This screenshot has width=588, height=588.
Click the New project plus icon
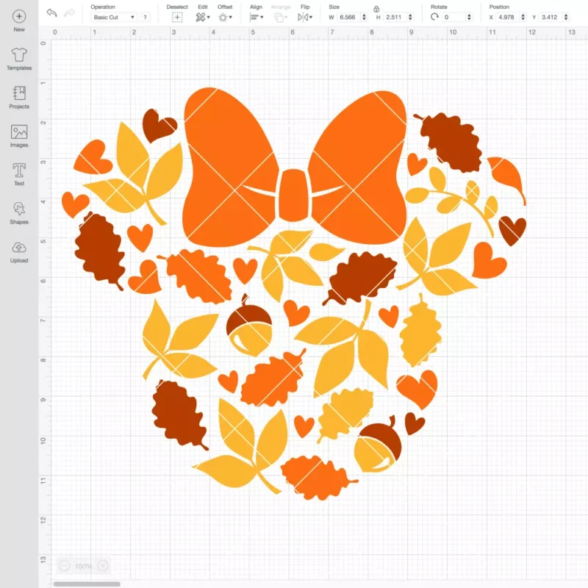pyautogui.click(x=19, y=16)
